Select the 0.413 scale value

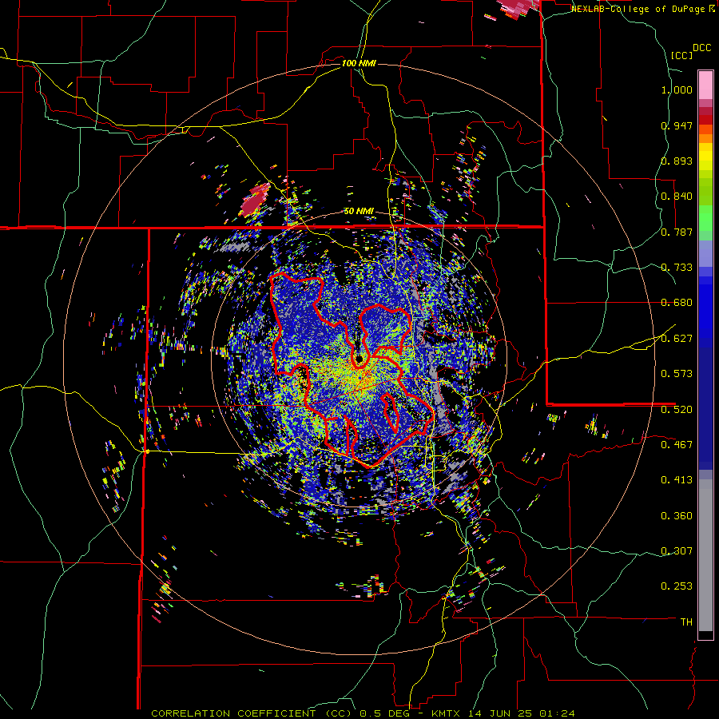click(x=677, y=480)
